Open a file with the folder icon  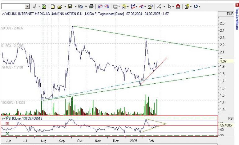coord(60,7)
